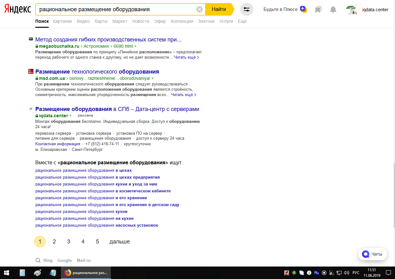Image resolution: width=395 pixels, height=279 pixels.
Task: Expand "Читать ещё" for the megaobuchalka result
Action: [186, 57]
